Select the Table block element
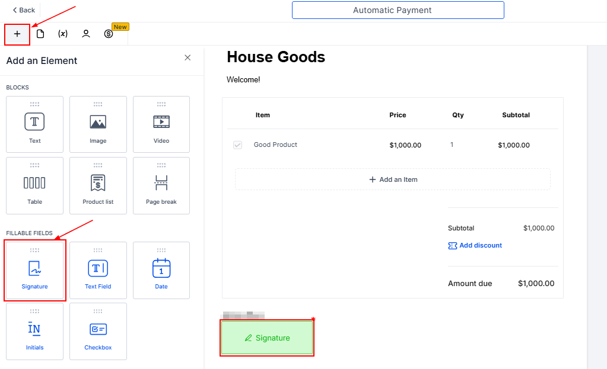Image resolution: width=607 pixels, height=369 pixels. click(x=35, y=185)
